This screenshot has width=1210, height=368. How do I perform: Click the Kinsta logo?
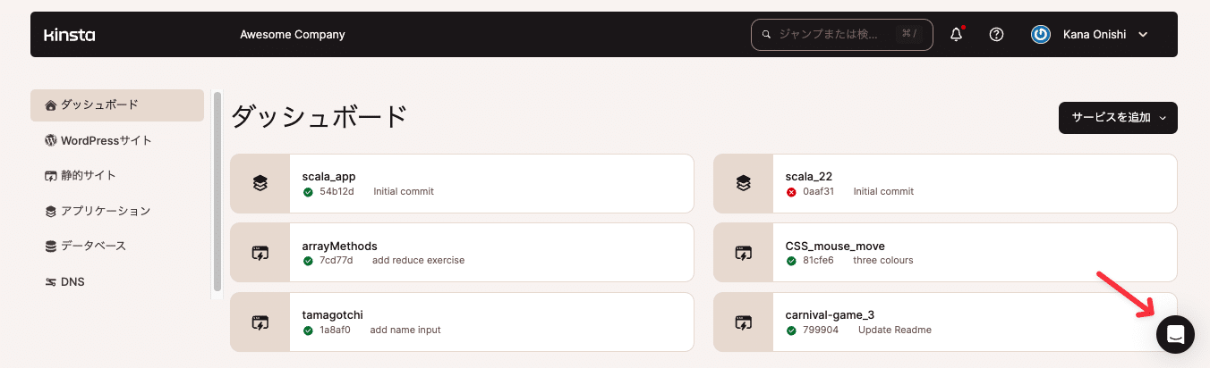(x=69, y=35)
